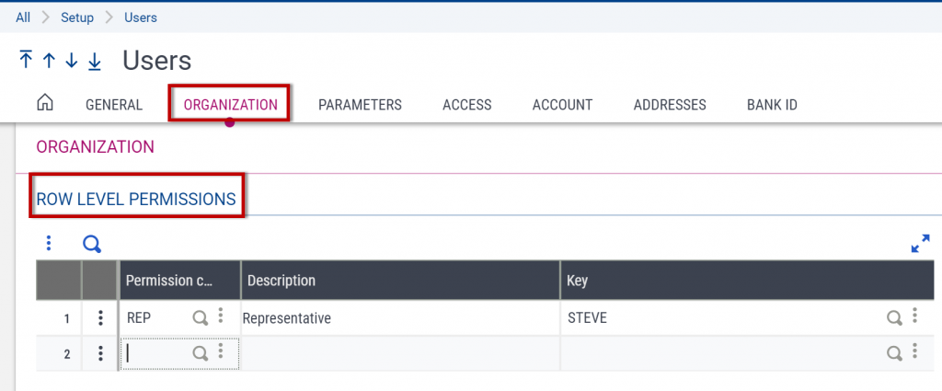Open options menu beside STEVE key
942x391 pixels.
pyautogui.click(x=914, y=317)
